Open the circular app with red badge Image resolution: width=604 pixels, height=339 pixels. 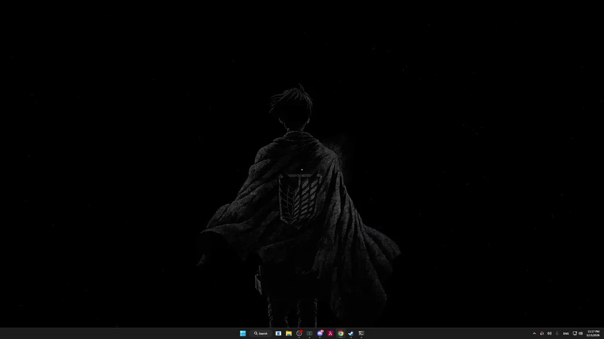pyautogui.click(x=299, y=333)
